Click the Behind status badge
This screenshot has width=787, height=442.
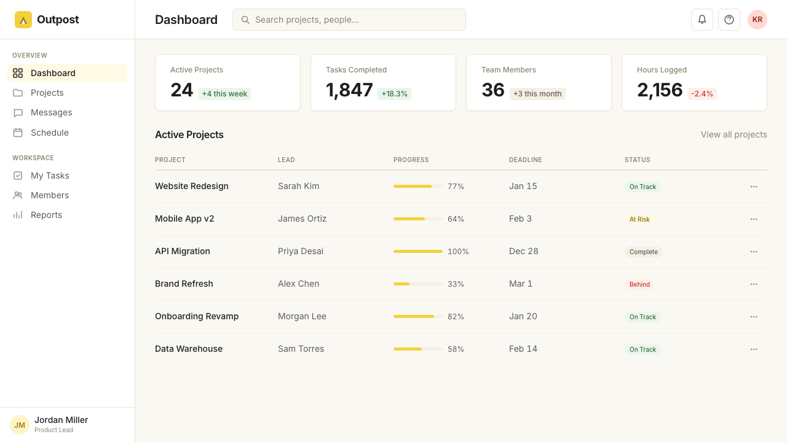click(639, 284)
